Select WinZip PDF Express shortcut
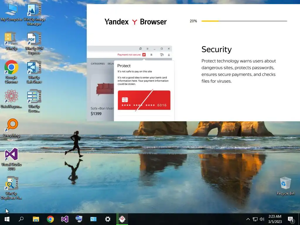The image size is (300, 225). click(34, 43)
